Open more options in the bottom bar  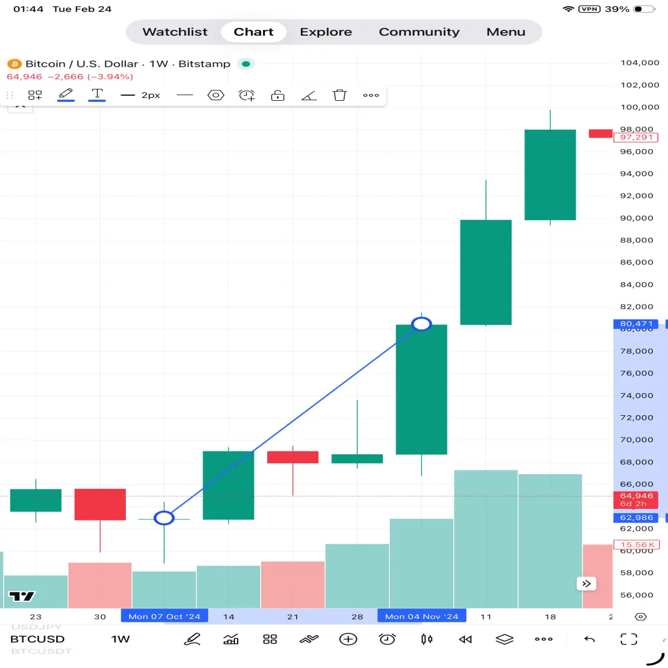tap(543, 639)
